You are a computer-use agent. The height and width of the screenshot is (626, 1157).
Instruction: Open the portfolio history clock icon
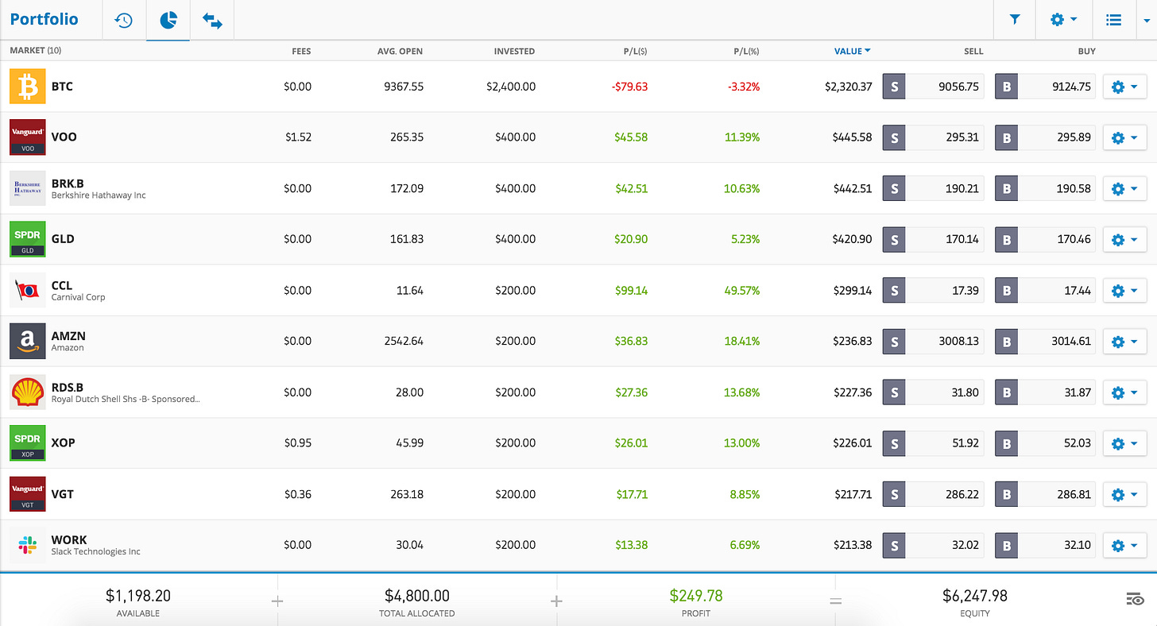(x=124, y=20)
